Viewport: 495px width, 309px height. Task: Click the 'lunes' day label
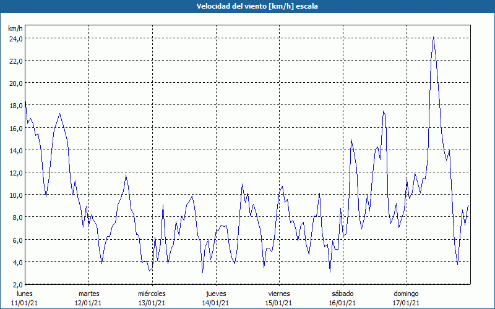(25, 294)
